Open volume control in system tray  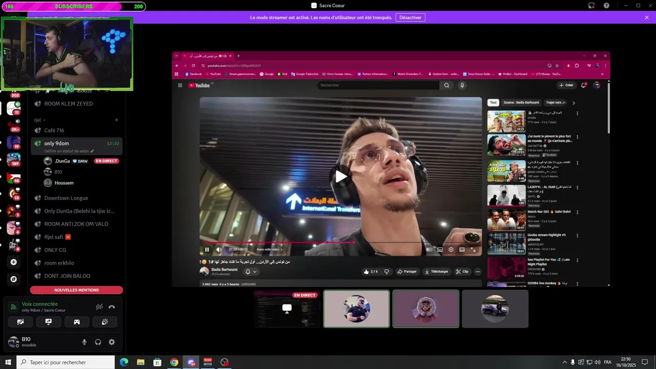(x=598, y=362)
